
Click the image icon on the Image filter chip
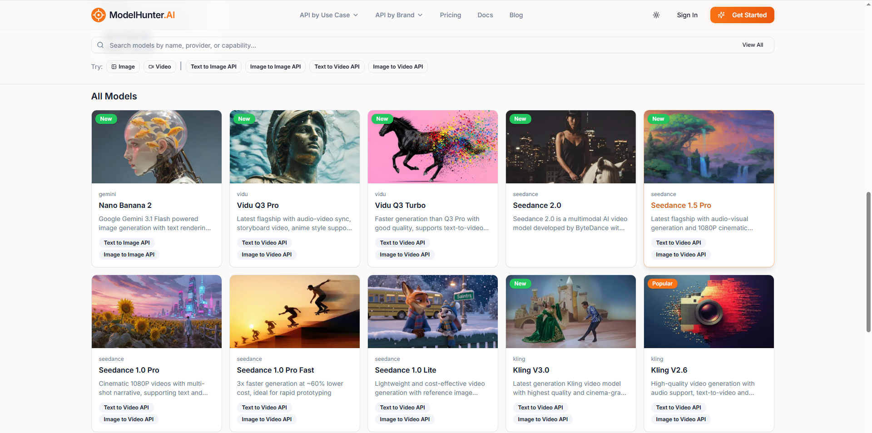coord(114,66)
